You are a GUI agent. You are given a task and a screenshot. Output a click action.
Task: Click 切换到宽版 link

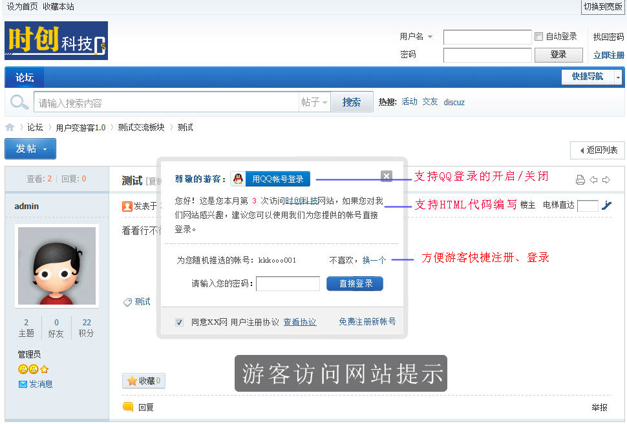tap(602, 7)
